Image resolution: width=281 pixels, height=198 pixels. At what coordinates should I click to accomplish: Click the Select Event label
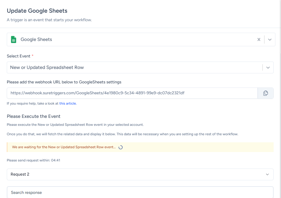click(19, 56)
